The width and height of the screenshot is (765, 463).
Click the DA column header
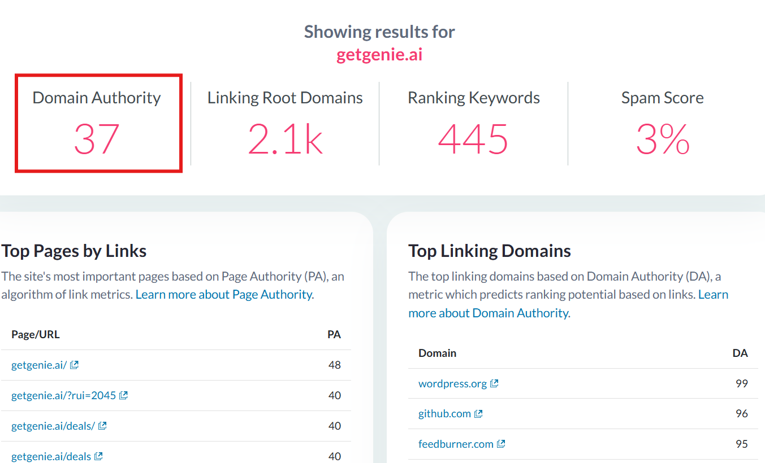tap(740, 353)
